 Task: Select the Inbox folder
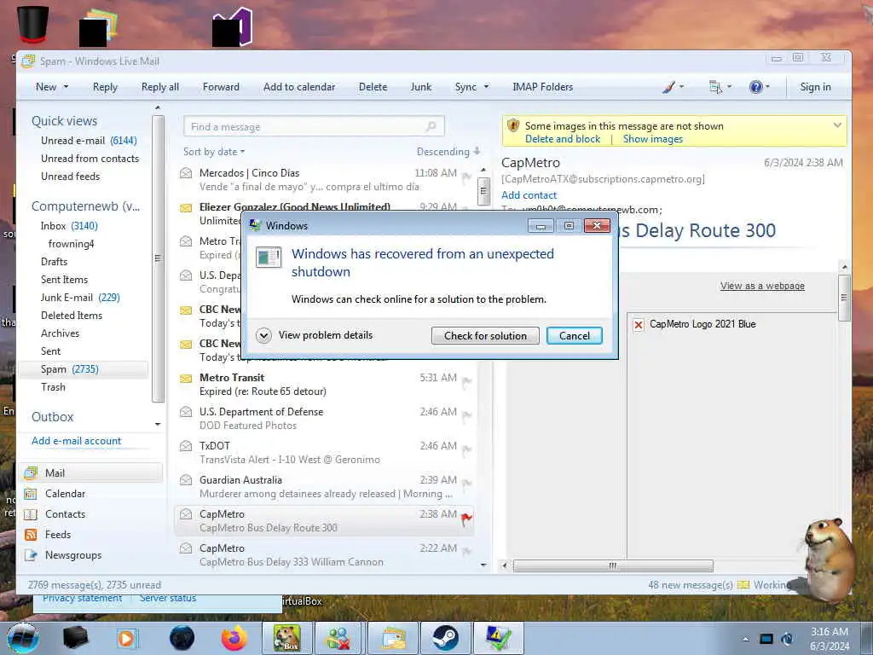point(69,226)
